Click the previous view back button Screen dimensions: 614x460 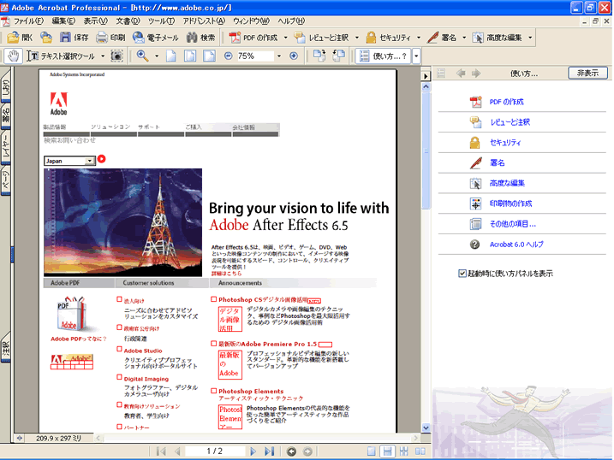click(291, 451)
